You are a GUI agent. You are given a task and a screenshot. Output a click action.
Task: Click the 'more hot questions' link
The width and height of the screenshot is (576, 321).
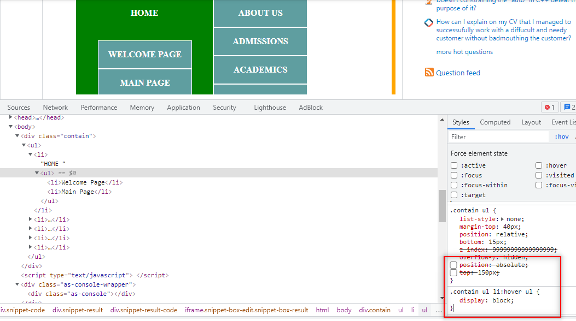click(464, 52)
